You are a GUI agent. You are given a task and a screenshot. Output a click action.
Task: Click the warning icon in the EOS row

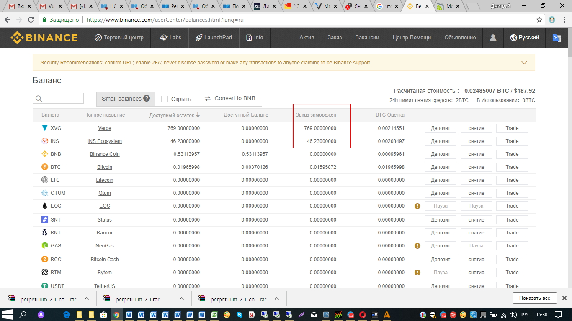coord(417,206)
